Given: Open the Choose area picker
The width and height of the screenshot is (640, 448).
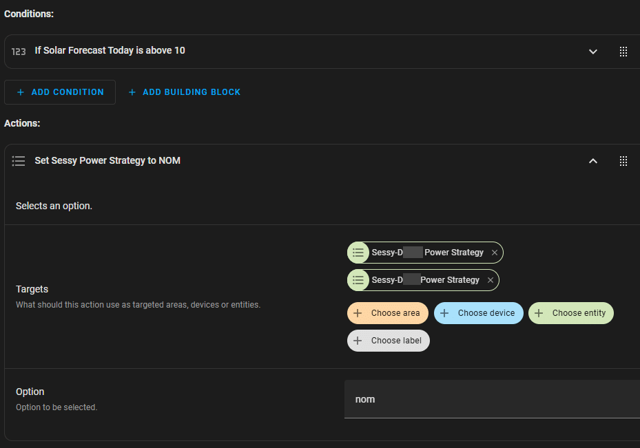Looking at the screenshot, I should [388, 313].
